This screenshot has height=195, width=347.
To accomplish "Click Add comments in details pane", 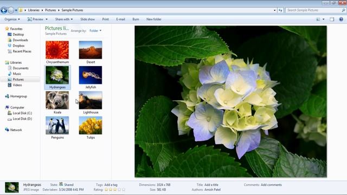I will coord(271,185).
